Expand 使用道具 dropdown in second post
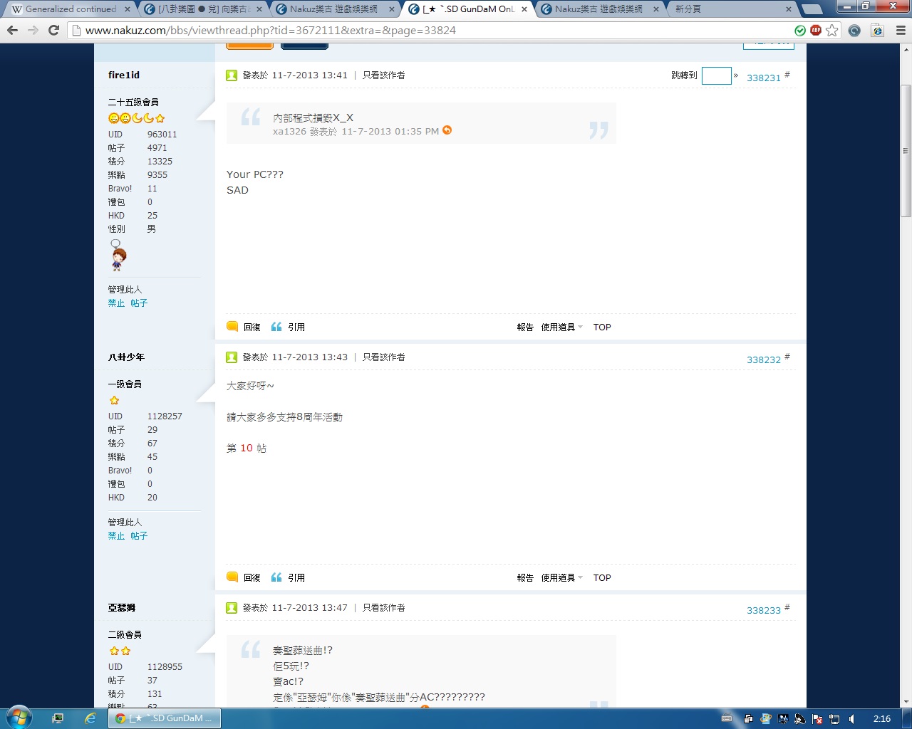Viewport: 912px width, 729px height. click(561, 578)
